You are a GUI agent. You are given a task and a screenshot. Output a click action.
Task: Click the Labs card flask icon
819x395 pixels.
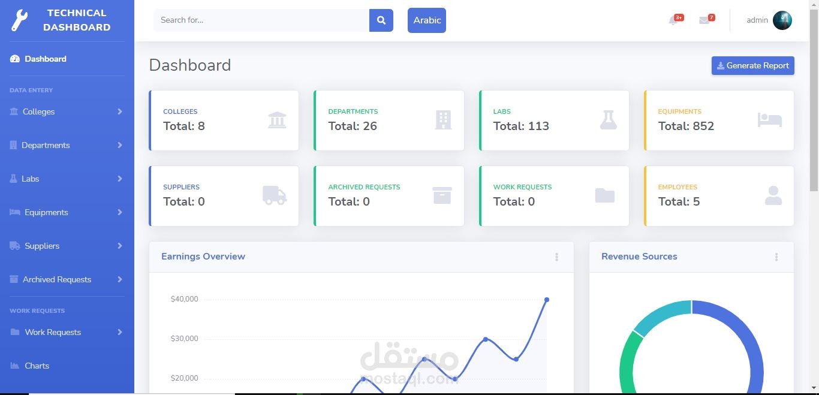[609, 120]
